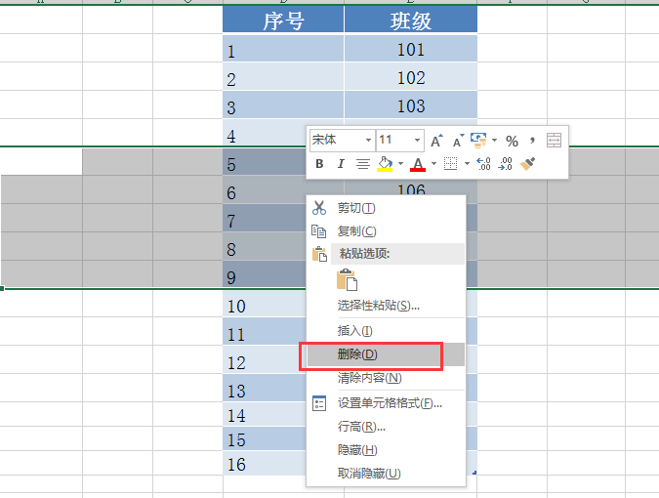The height and width of the screenshot is (498, 659).
Task: Select the cell with serial number 7
Action: pyautogui.click(x=265, y=218)
